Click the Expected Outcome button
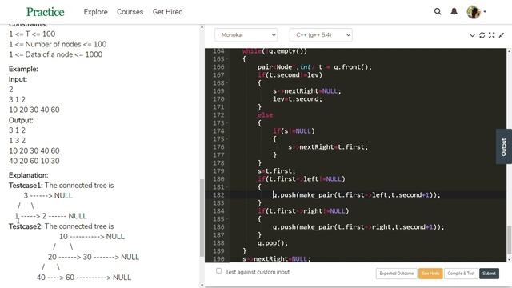The height and width of the screenshot is (288, 512). tap(397, 274)
